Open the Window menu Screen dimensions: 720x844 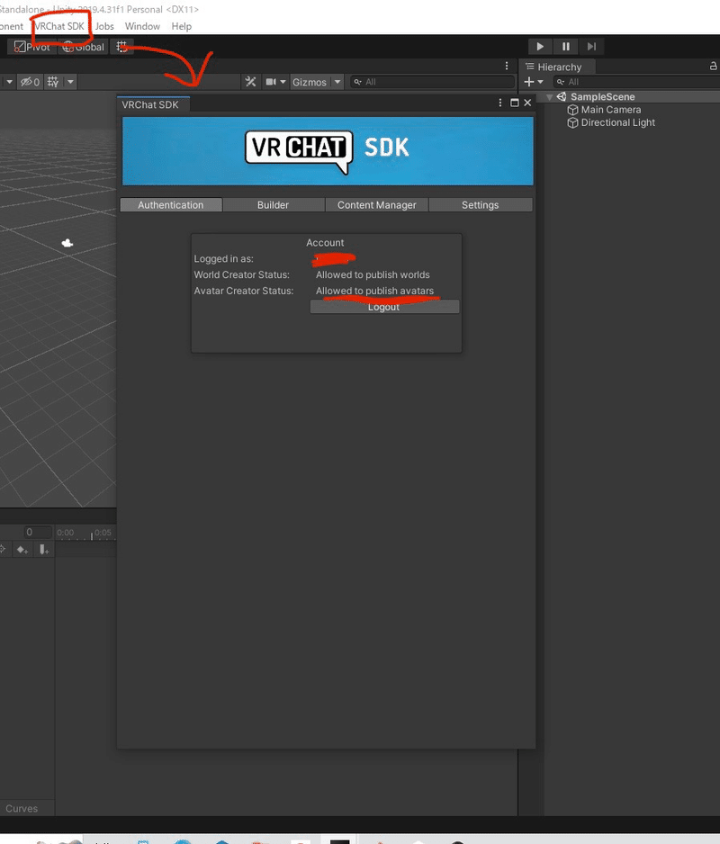pos(142,26)
